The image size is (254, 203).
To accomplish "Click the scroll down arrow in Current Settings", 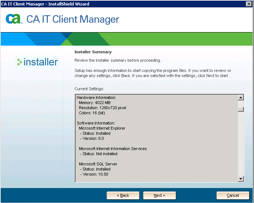I will pos(241,179).
